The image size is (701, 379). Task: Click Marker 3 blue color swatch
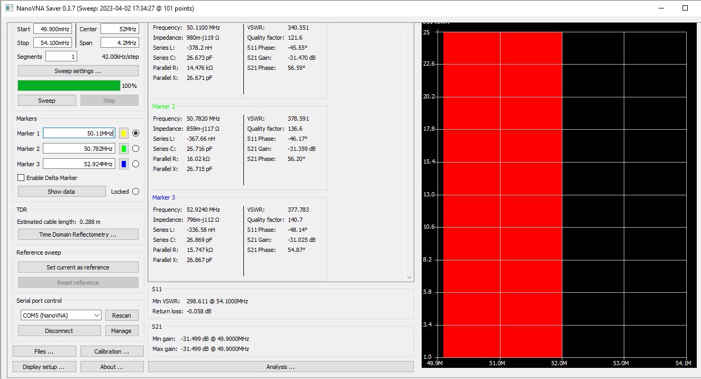click(x=124, y=164)
